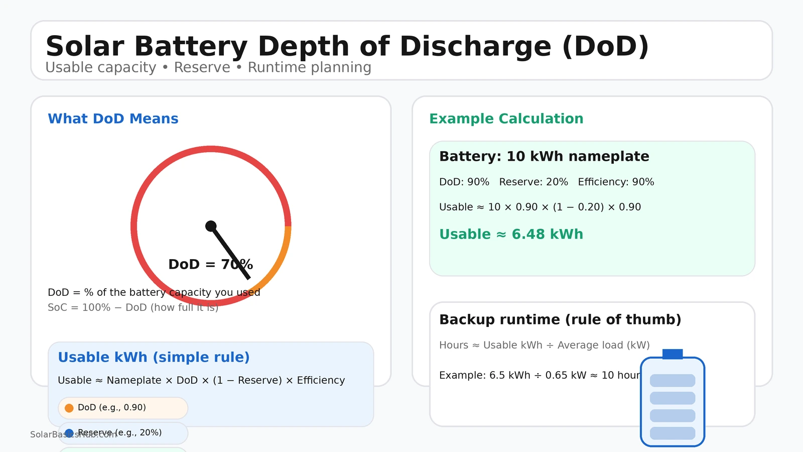Enable the partially visible legend pill below Reserve
803x452 pixels.
[120, 450]
